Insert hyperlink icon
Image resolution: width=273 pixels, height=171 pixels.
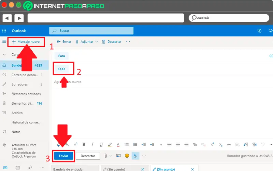(x=195, y=144)
